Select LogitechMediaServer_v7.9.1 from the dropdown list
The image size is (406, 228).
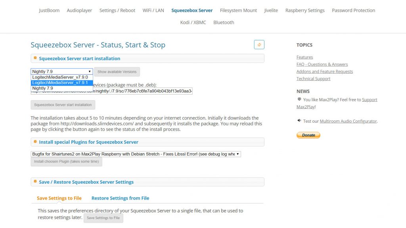62,83
